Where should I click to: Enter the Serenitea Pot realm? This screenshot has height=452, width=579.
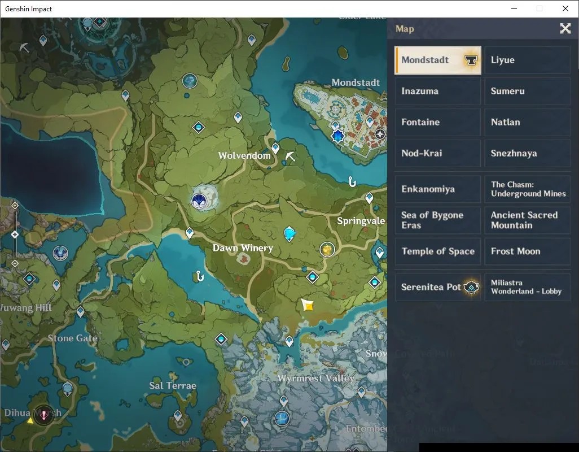(x=437, y=287)
